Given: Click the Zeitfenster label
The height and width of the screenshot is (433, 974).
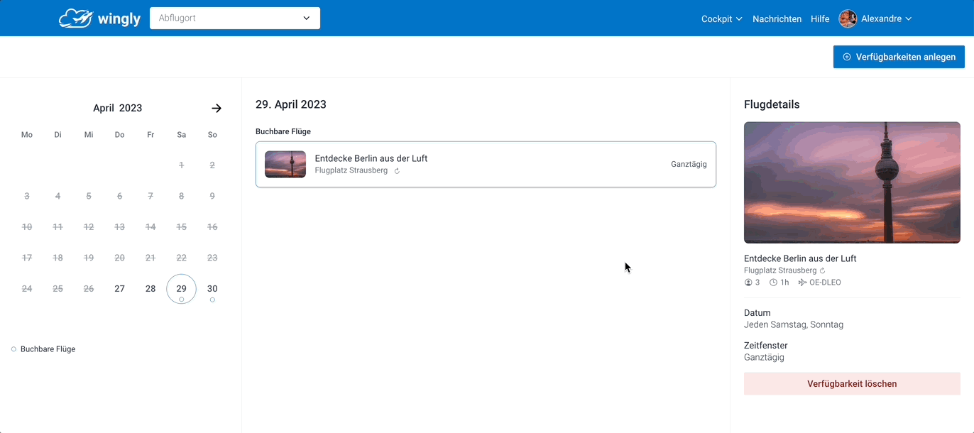Looking at the screenshot, I should [x=766, y=346].
